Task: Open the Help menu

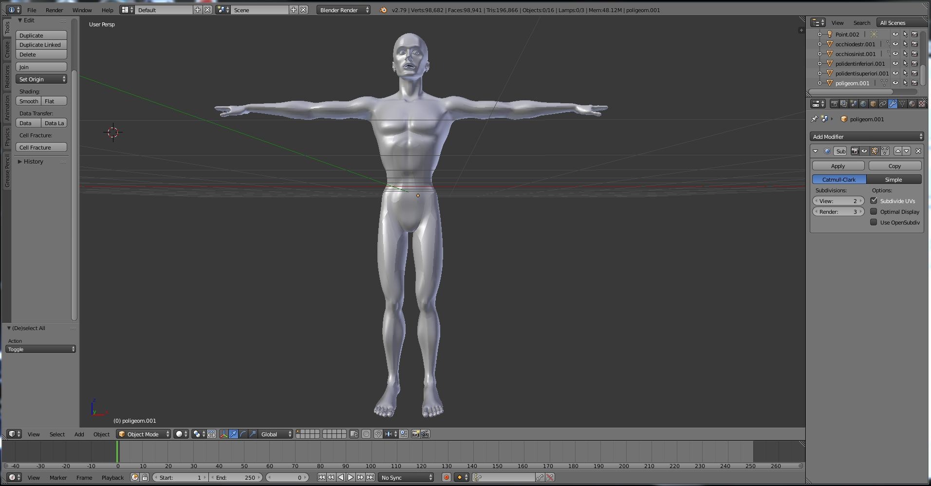Action: (x=107, y=10)
